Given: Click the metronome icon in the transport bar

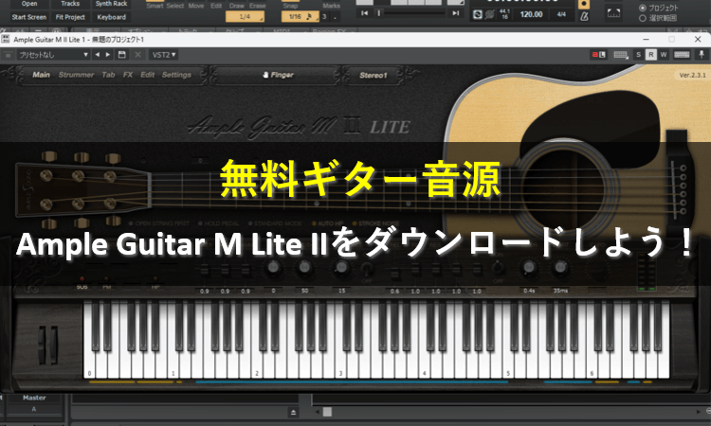Looking at the screenshot, I should (582, 16).
